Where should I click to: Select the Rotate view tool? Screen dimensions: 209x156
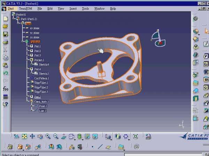click(40, 136)
